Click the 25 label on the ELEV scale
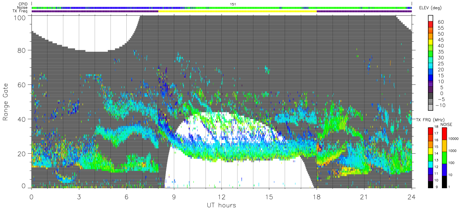The height and width of the screenshot is (213, 463). pos(440,63)
